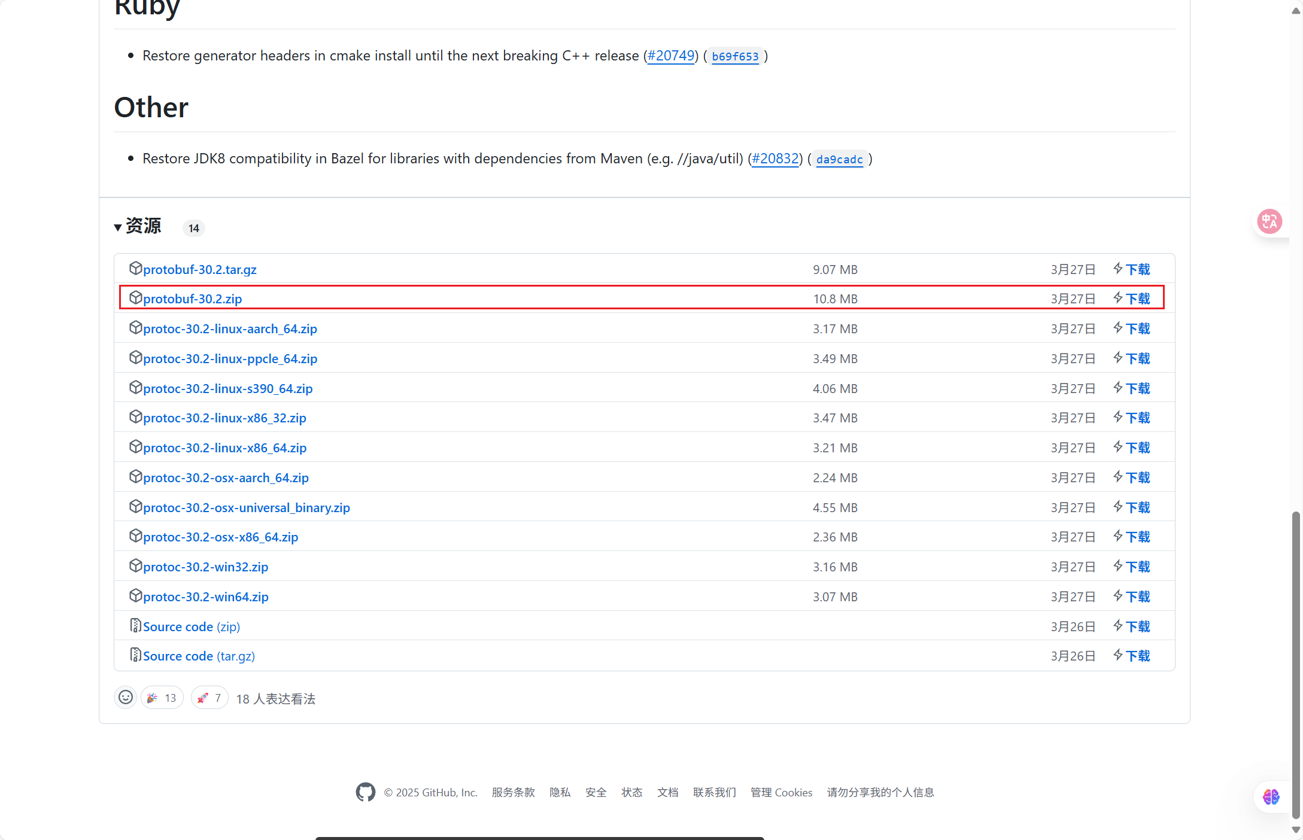Click zip file icon beside Source code (zip)
Screen dimensions: 1303x840
[x=135, y=626]
